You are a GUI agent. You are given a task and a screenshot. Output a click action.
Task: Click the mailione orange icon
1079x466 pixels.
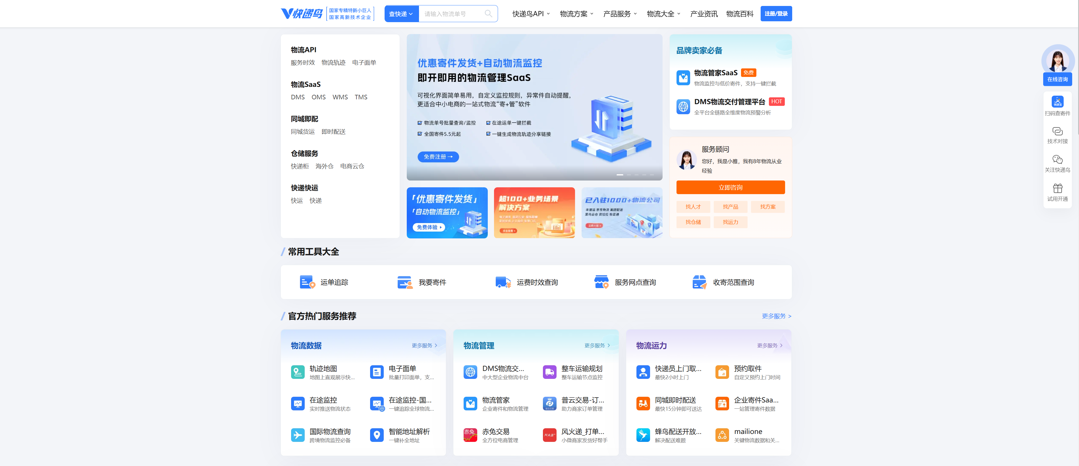pos(722,434)
